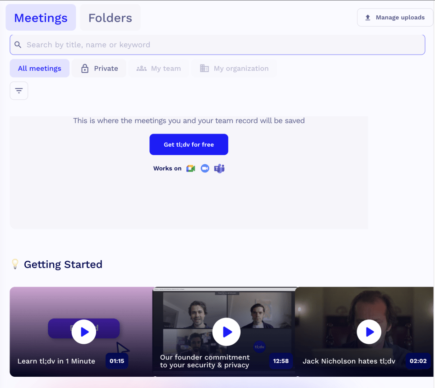The height and width of the screenshot is (388, 435).
Task: Click the upload arrow icon in Manage uploads
Action: 368,18
